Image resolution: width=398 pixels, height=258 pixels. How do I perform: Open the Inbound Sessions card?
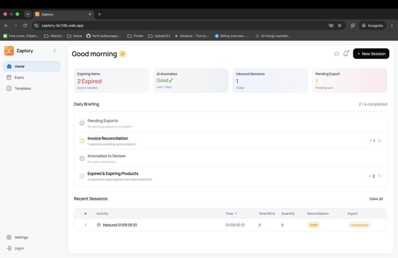tap(270, 80)
